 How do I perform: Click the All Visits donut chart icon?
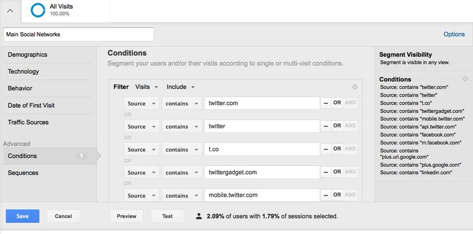coord(38,10)
